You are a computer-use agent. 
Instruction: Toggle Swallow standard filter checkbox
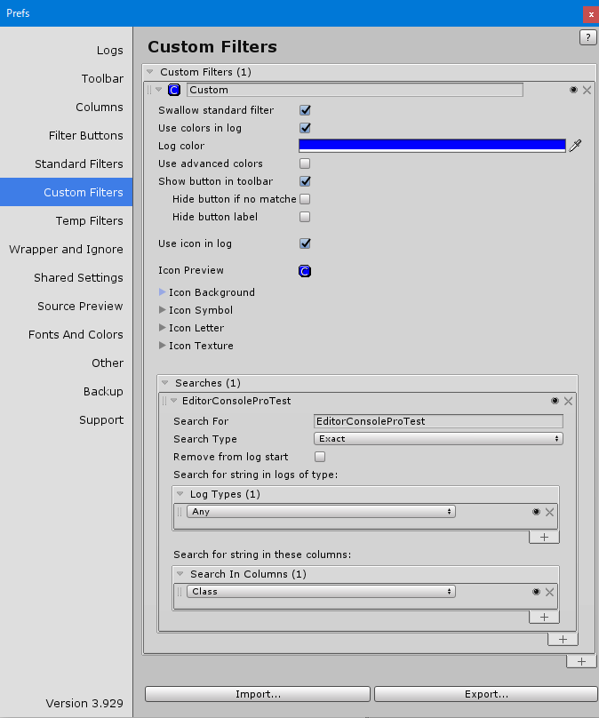point(305,110)
